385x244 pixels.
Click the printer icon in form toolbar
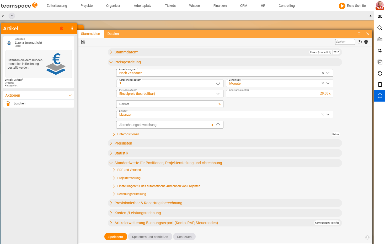click(x=366, y=42)
